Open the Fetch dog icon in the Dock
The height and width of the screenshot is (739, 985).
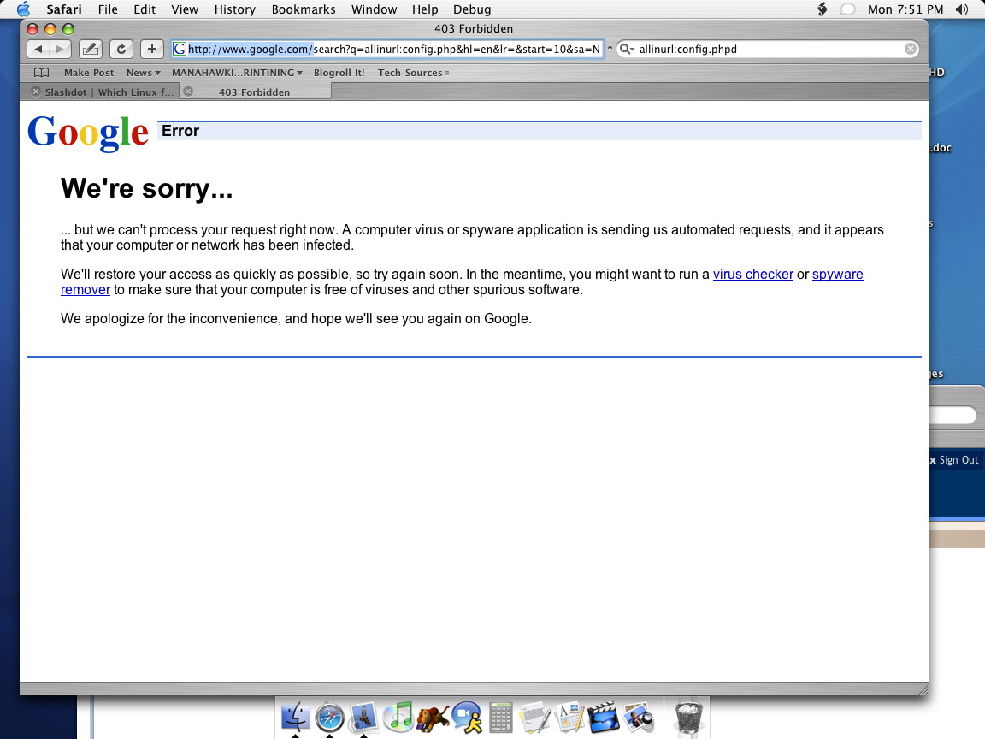(432, 718)
